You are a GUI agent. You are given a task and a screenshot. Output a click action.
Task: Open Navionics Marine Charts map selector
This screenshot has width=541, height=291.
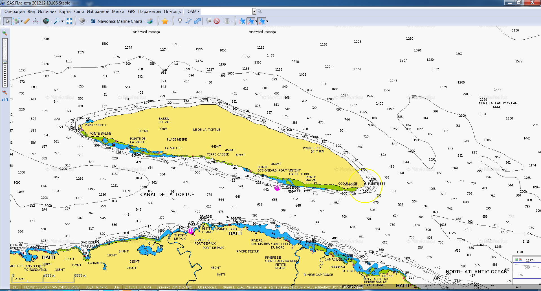(118, 21)
